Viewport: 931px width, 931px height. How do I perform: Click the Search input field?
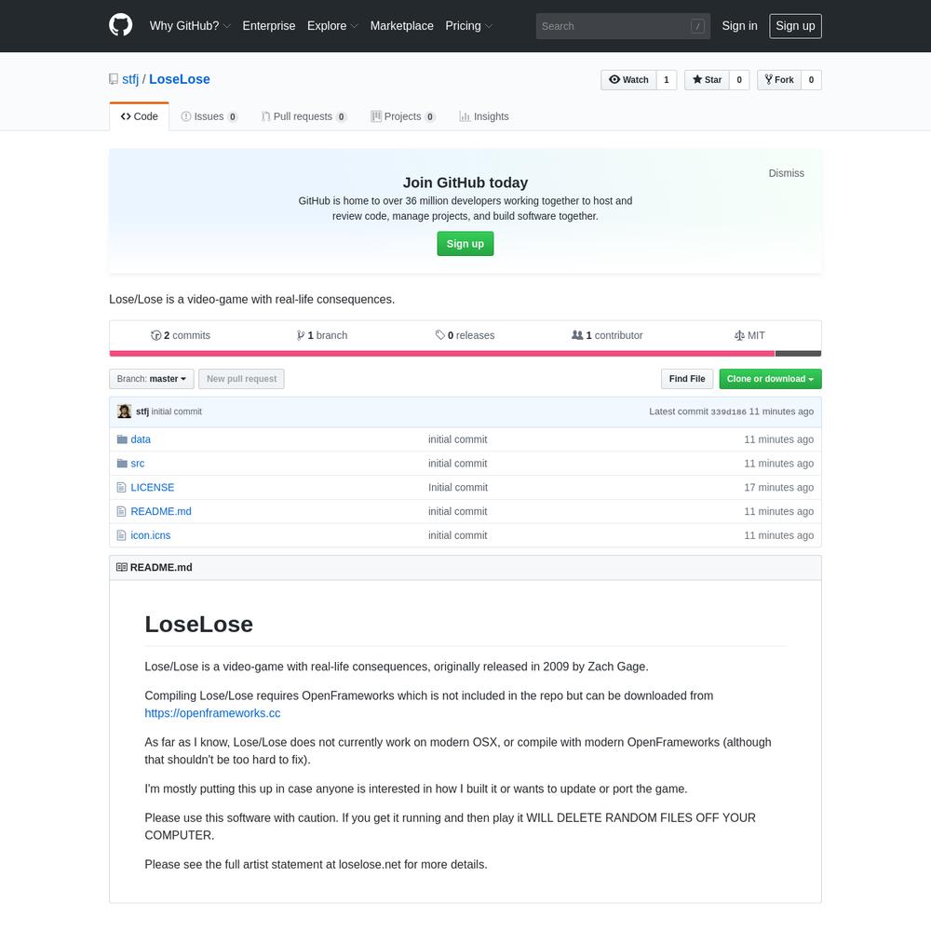point(623,26)
